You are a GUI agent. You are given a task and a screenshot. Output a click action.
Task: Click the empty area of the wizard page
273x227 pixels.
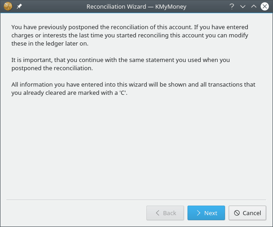pyautogui.click(x=136, y=148)
